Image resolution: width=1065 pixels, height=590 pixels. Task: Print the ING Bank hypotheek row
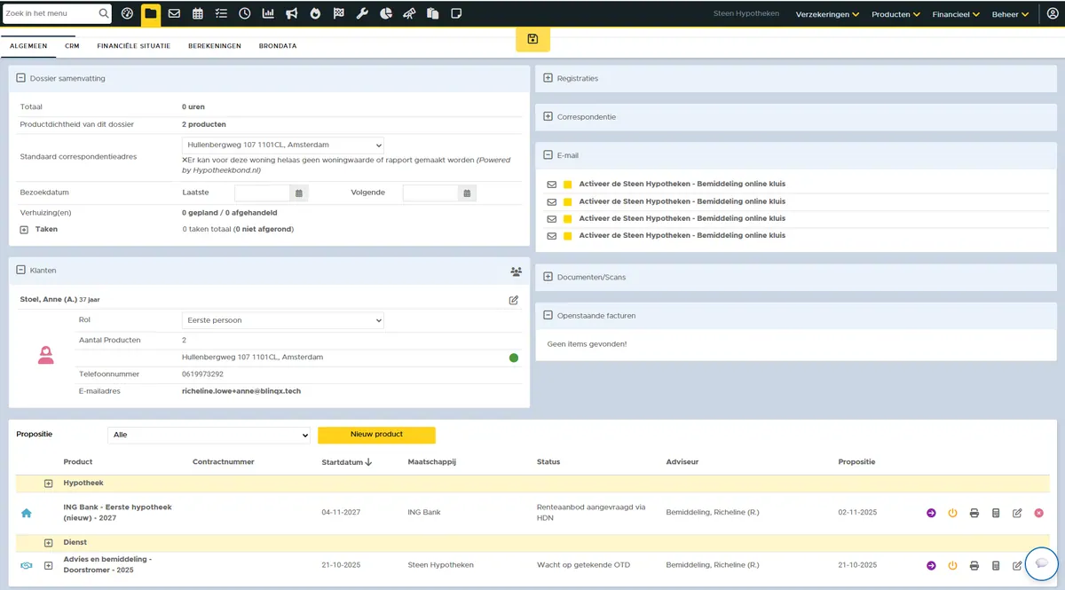[974, 513]
